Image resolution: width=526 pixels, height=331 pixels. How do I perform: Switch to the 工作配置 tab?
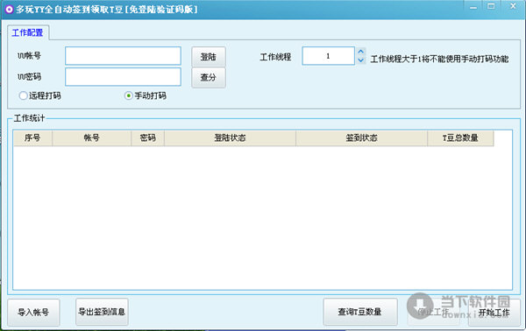[x=28, y=32]
